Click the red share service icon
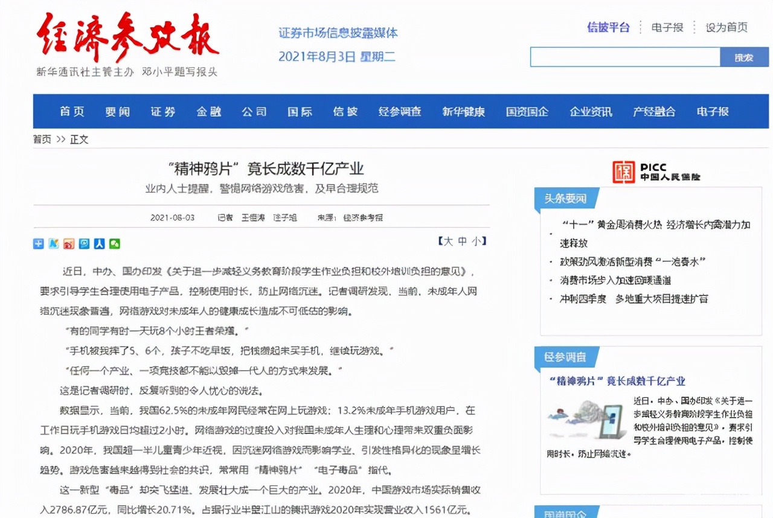The height and width of the screenshot is (518, 773). (x=69, y=243)
